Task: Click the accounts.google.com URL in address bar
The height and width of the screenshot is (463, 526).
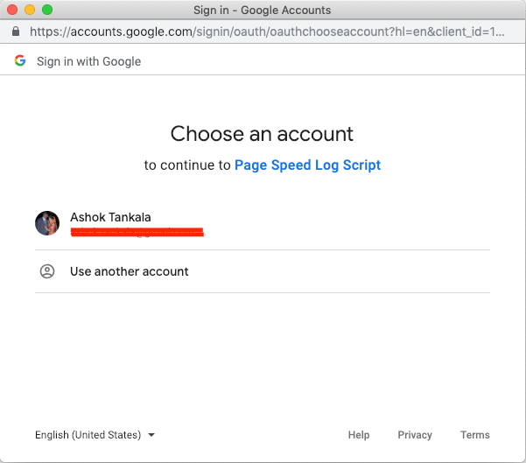Action: [x=267, y=32]
